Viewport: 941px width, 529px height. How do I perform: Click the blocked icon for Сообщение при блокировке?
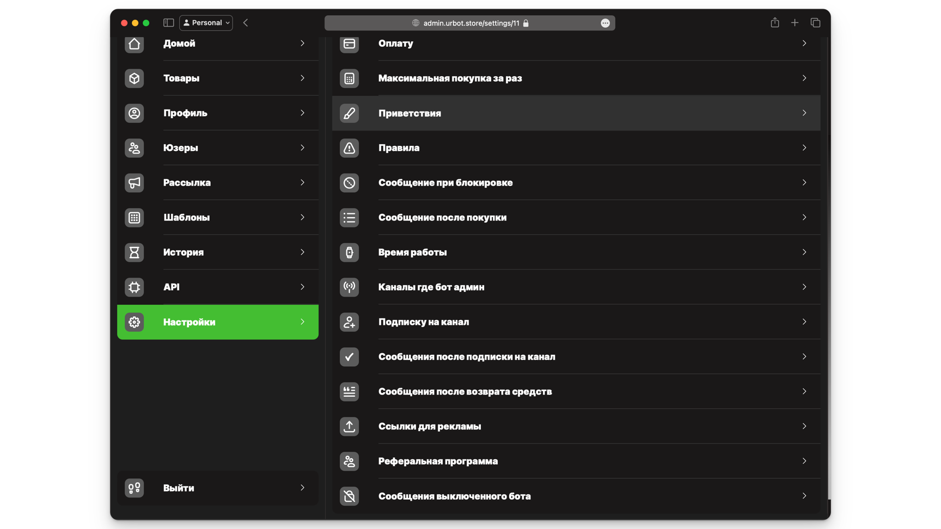click(x=349, y=183)
